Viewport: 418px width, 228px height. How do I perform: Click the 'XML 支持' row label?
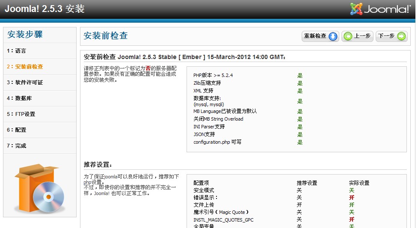pyautogui.click(x=203, y=91)
